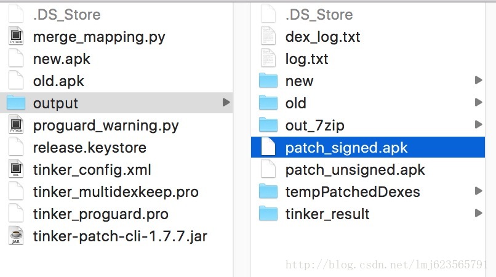Click the output folder icon
This screenshot has width=496, height=277.
[x=15, y=103]
